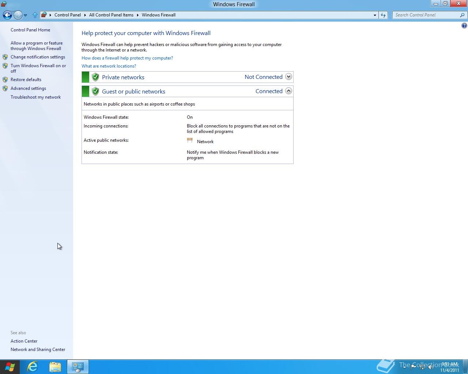This screenshot has width=468, height=374.
Task: Open Action Center flag tray icon
Action: coord(414,367)
